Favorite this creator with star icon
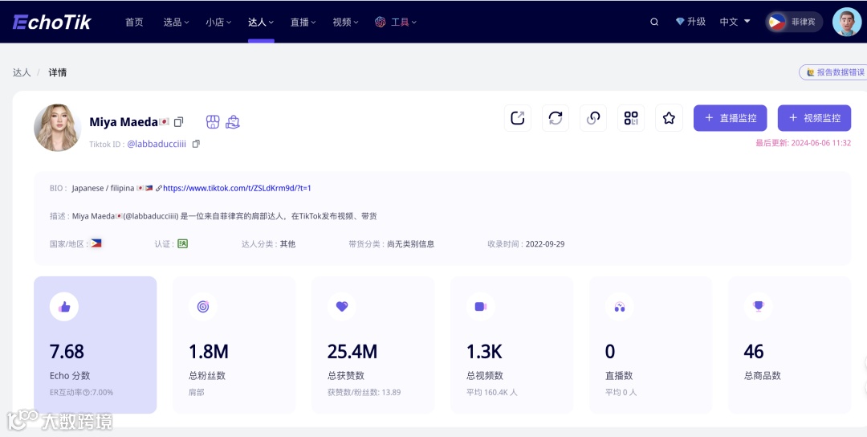 pos(669,118)
